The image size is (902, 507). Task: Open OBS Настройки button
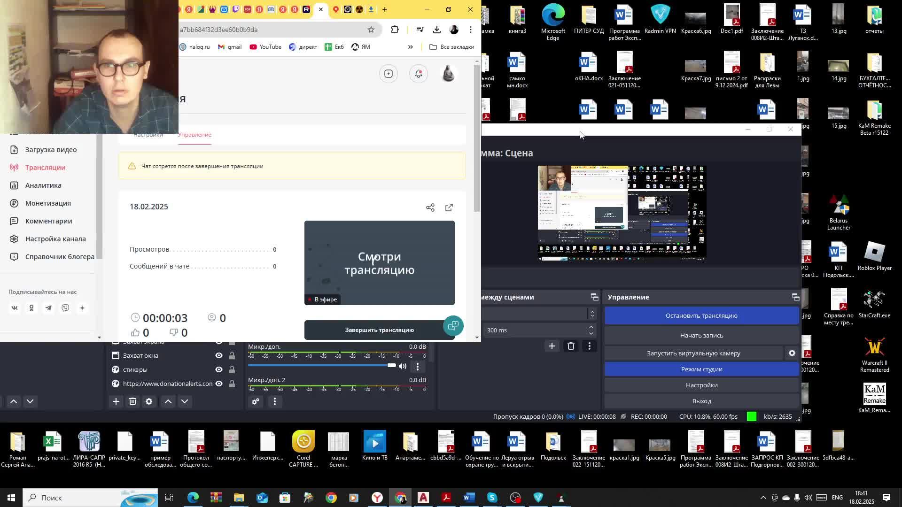(x=701, y=385)
